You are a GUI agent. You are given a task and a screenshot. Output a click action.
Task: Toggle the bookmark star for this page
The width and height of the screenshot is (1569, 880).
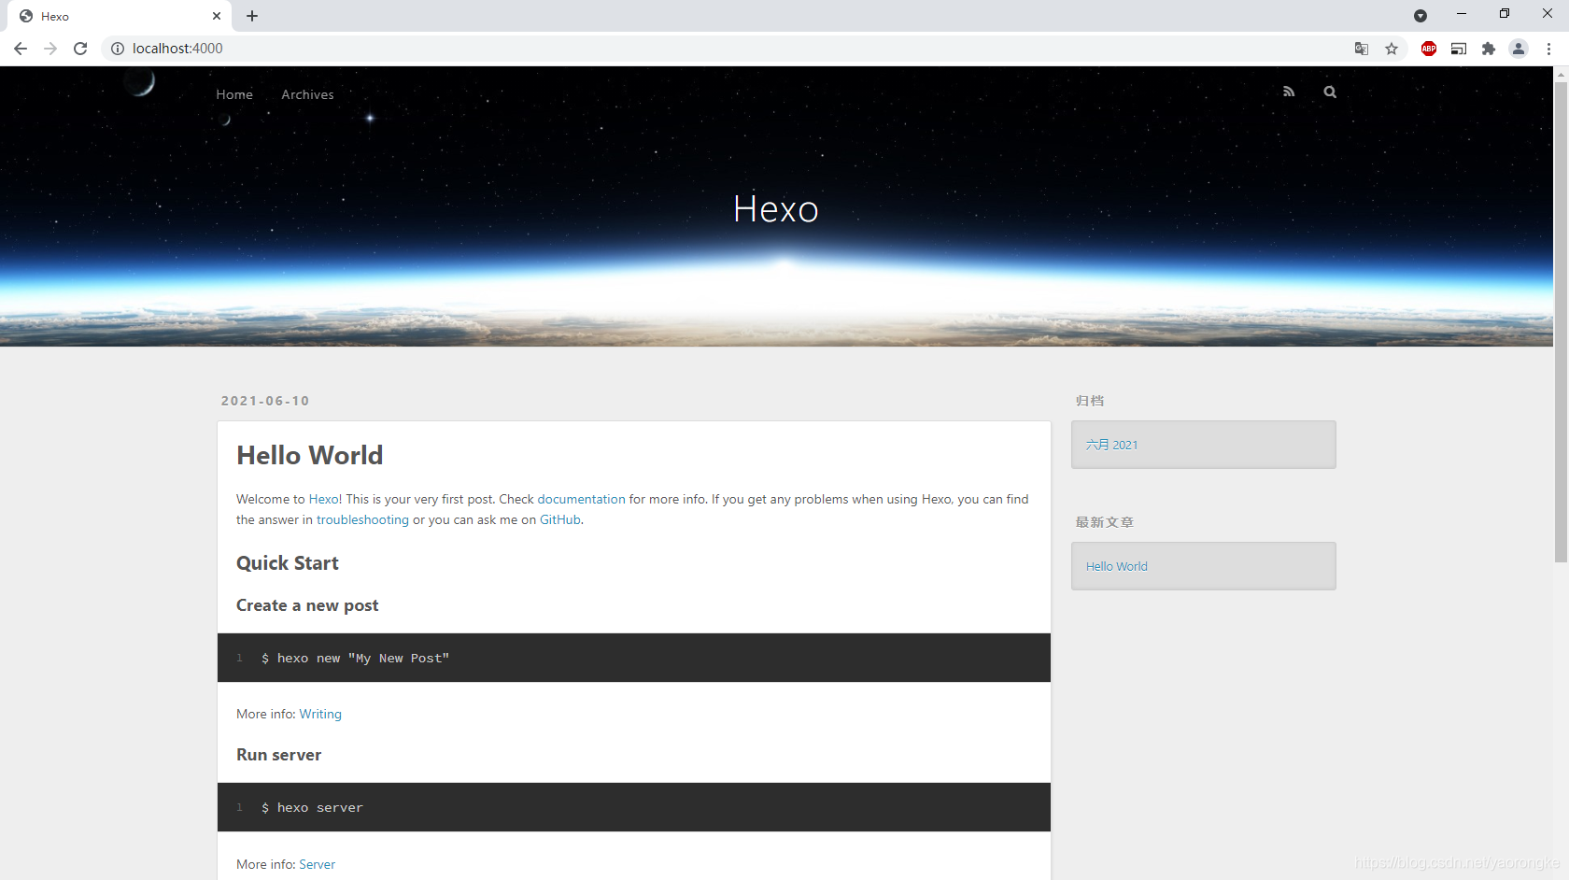click(x=1392, y=49)
